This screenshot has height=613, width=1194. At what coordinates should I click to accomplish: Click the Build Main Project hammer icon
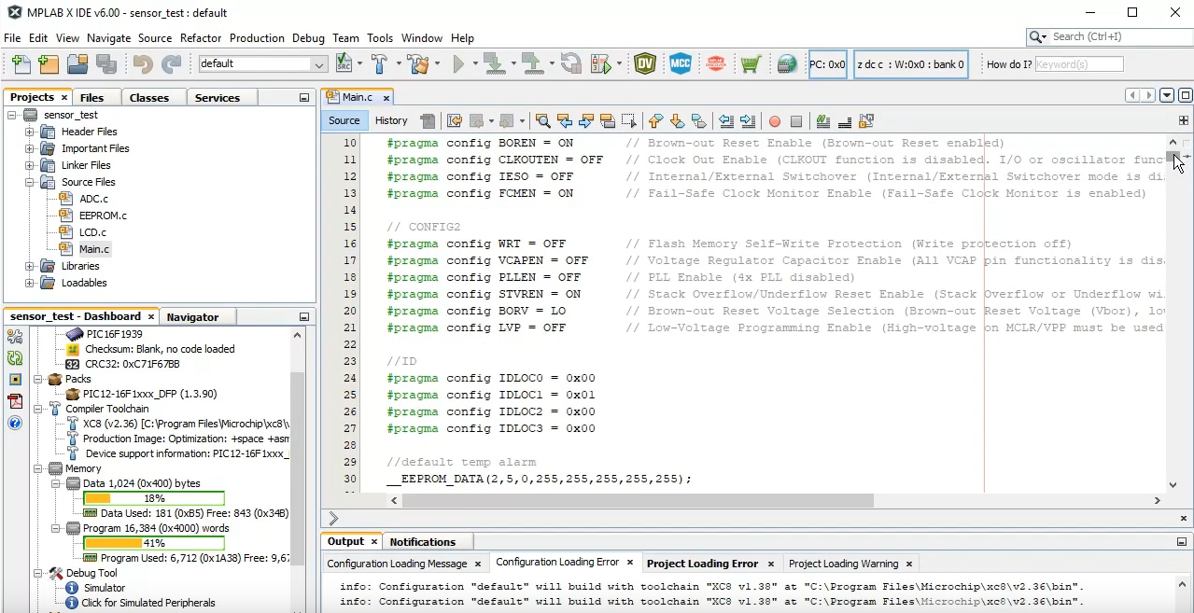coord(379,64)
